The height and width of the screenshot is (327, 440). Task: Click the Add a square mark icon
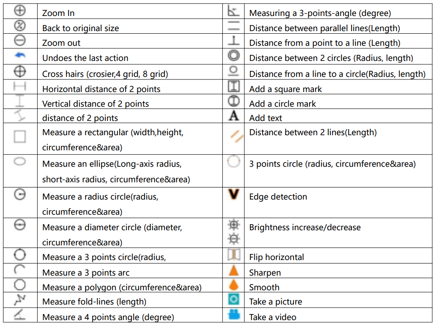pyautogui.click(x=234, y=86)
